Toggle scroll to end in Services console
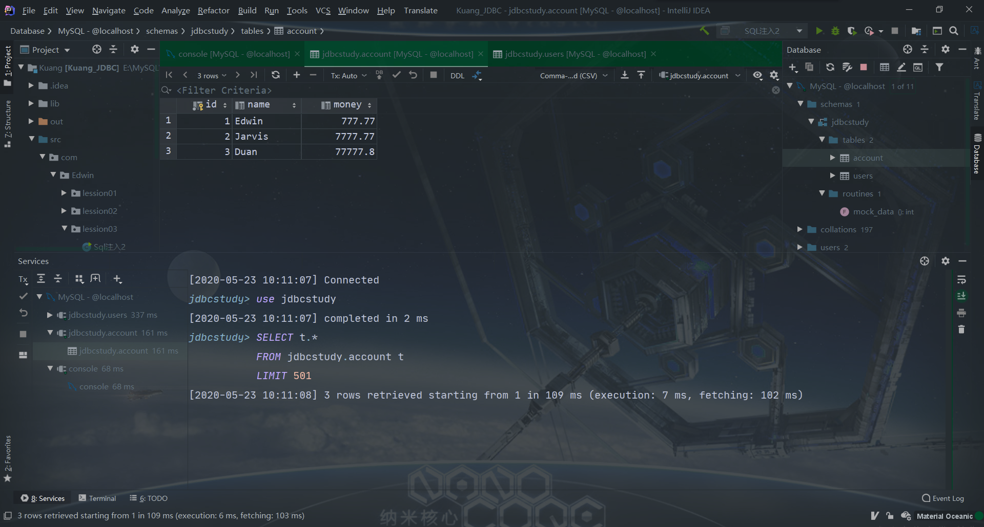984x527 pixels. [x=961, y=296]
